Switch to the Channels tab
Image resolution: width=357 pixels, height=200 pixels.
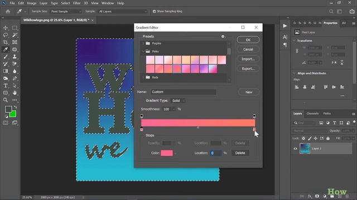point(312,113)
